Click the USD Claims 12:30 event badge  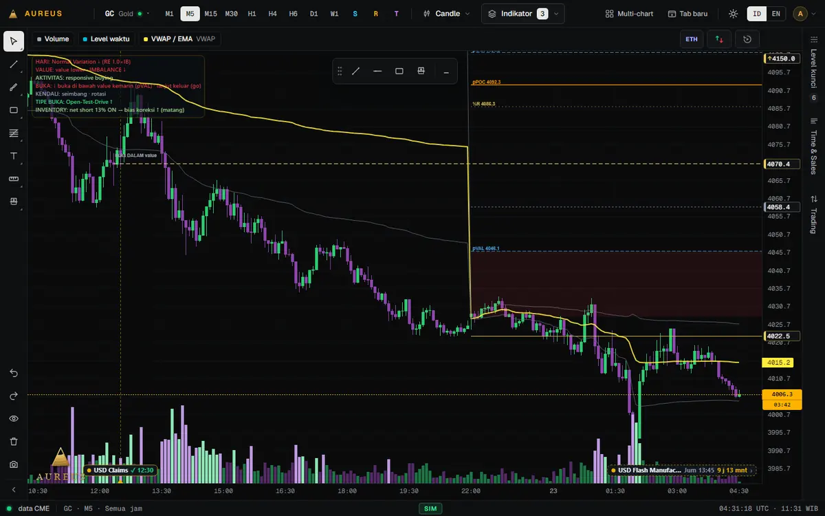(120, 470)
